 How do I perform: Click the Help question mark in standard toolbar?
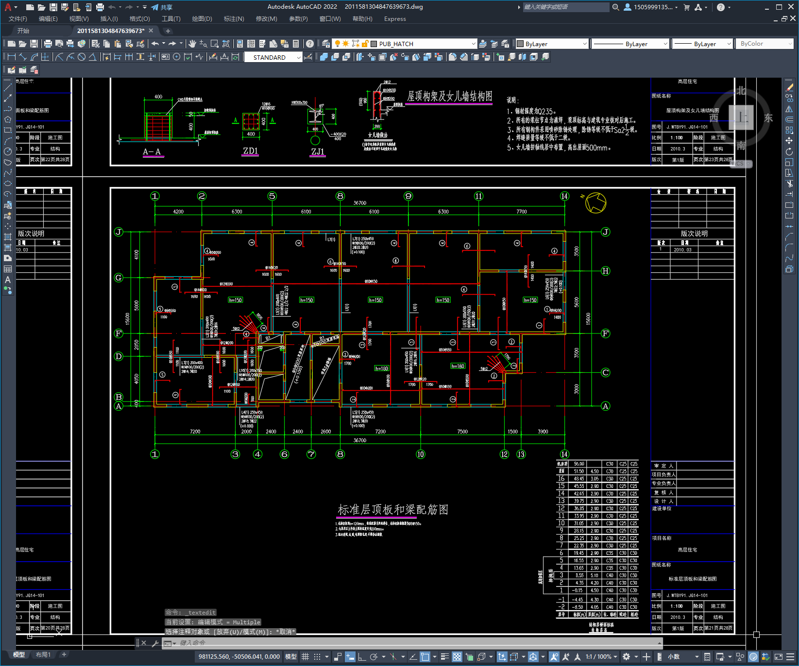click(x=310, y=44)
